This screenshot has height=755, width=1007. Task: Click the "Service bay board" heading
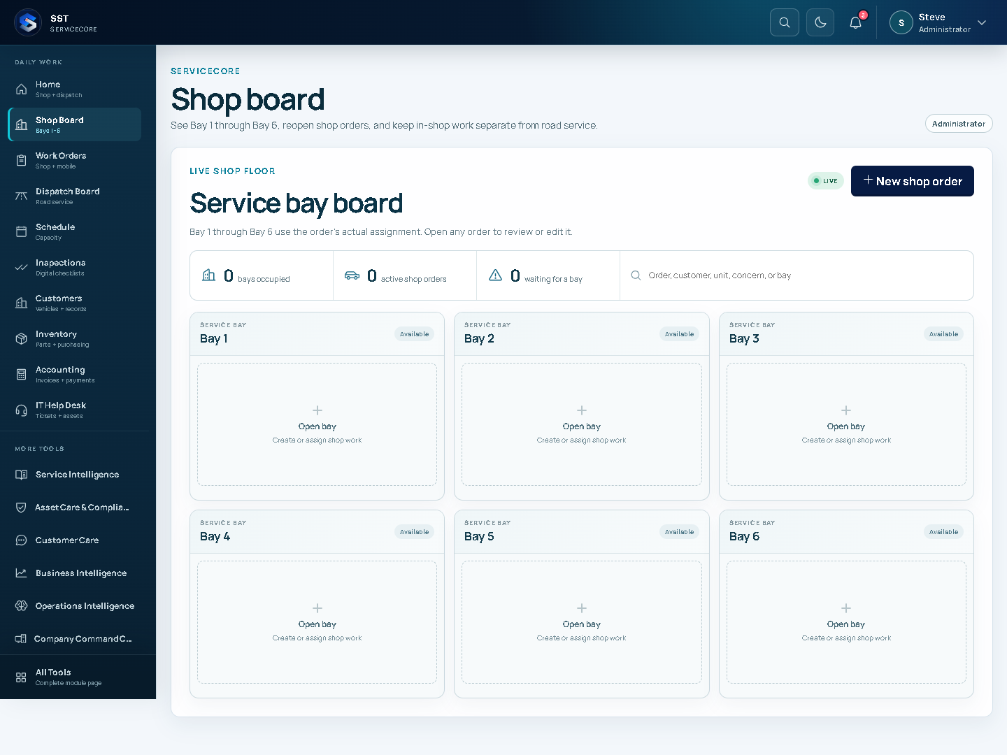point(297,203)
